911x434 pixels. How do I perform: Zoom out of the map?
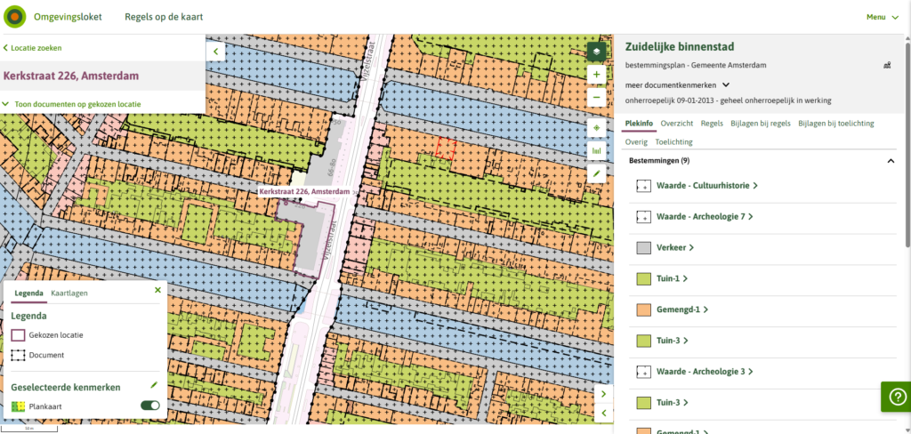(596, 97)
